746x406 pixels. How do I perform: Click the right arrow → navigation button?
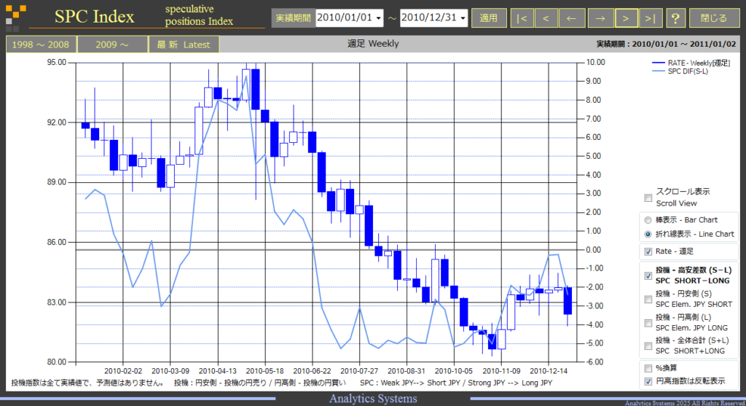pyautogui.click(x=600, y=18)
